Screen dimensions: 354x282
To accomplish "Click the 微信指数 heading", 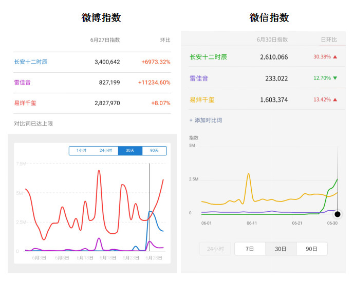I will [269, 17].
